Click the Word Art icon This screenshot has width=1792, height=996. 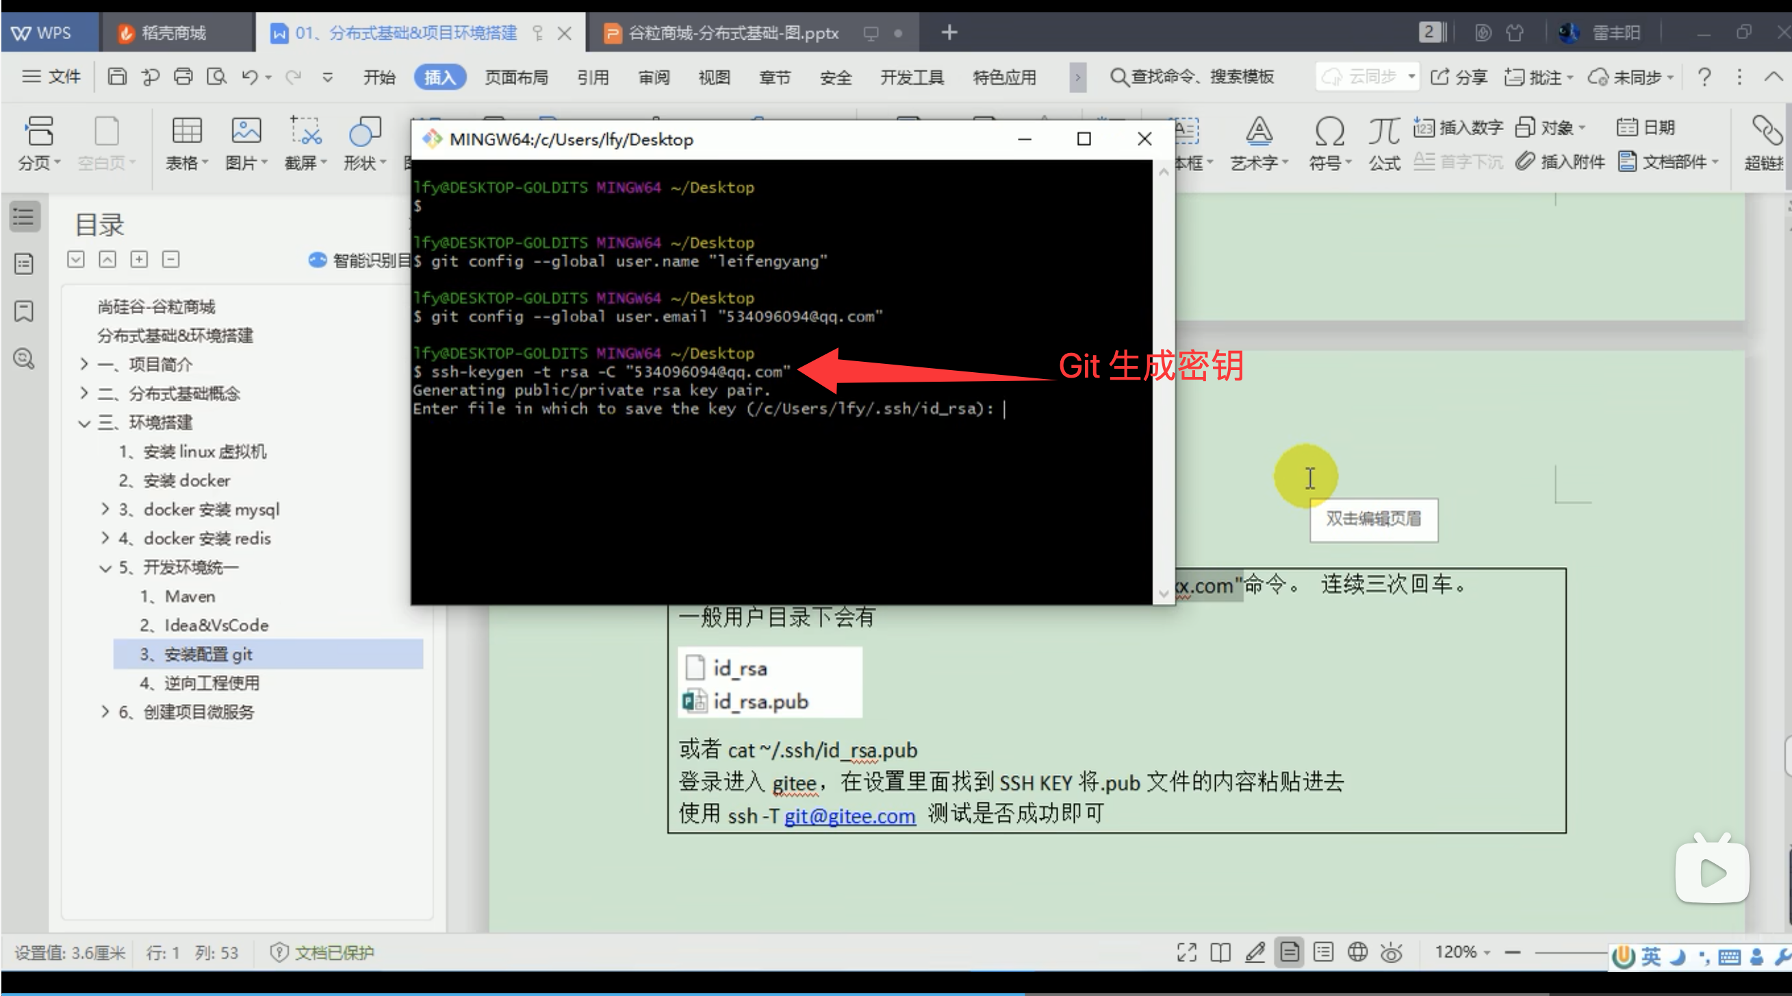(x=1258, y=131)
